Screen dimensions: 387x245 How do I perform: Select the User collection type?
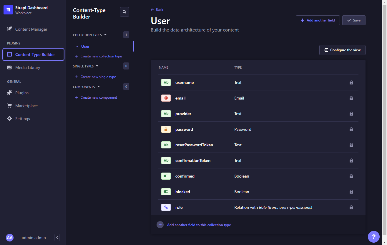[85, 46]
